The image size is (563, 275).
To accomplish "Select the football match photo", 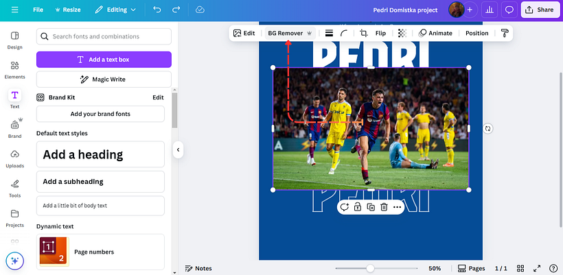I will click(x=371, y=129).
